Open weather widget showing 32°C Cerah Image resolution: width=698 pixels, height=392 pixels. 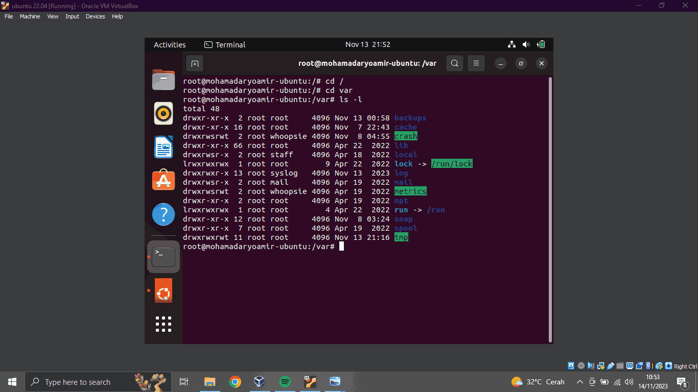[538, 382]
